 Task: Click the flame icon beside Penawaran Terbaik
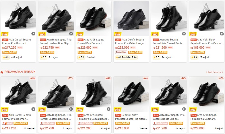click(x=2, y=72)
